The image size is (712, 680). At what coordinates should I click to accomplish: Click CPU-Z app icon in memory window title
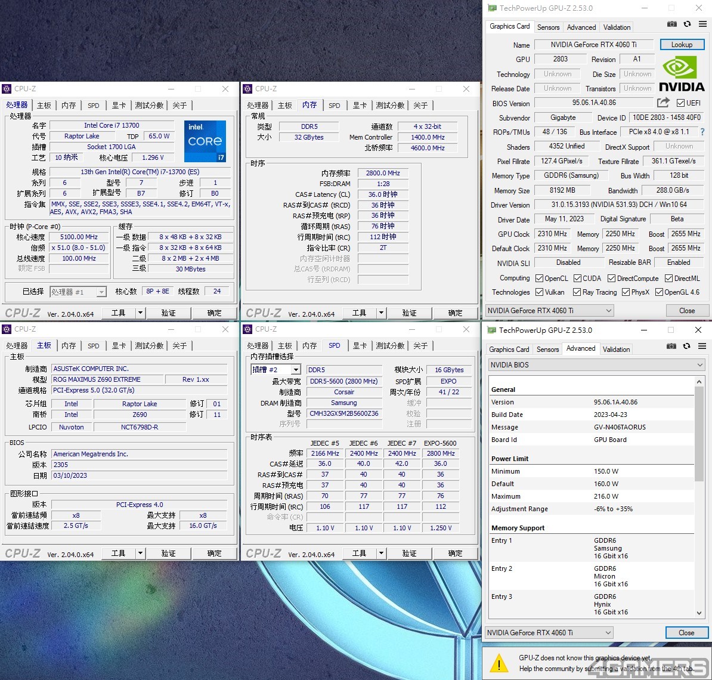(247, 88)
